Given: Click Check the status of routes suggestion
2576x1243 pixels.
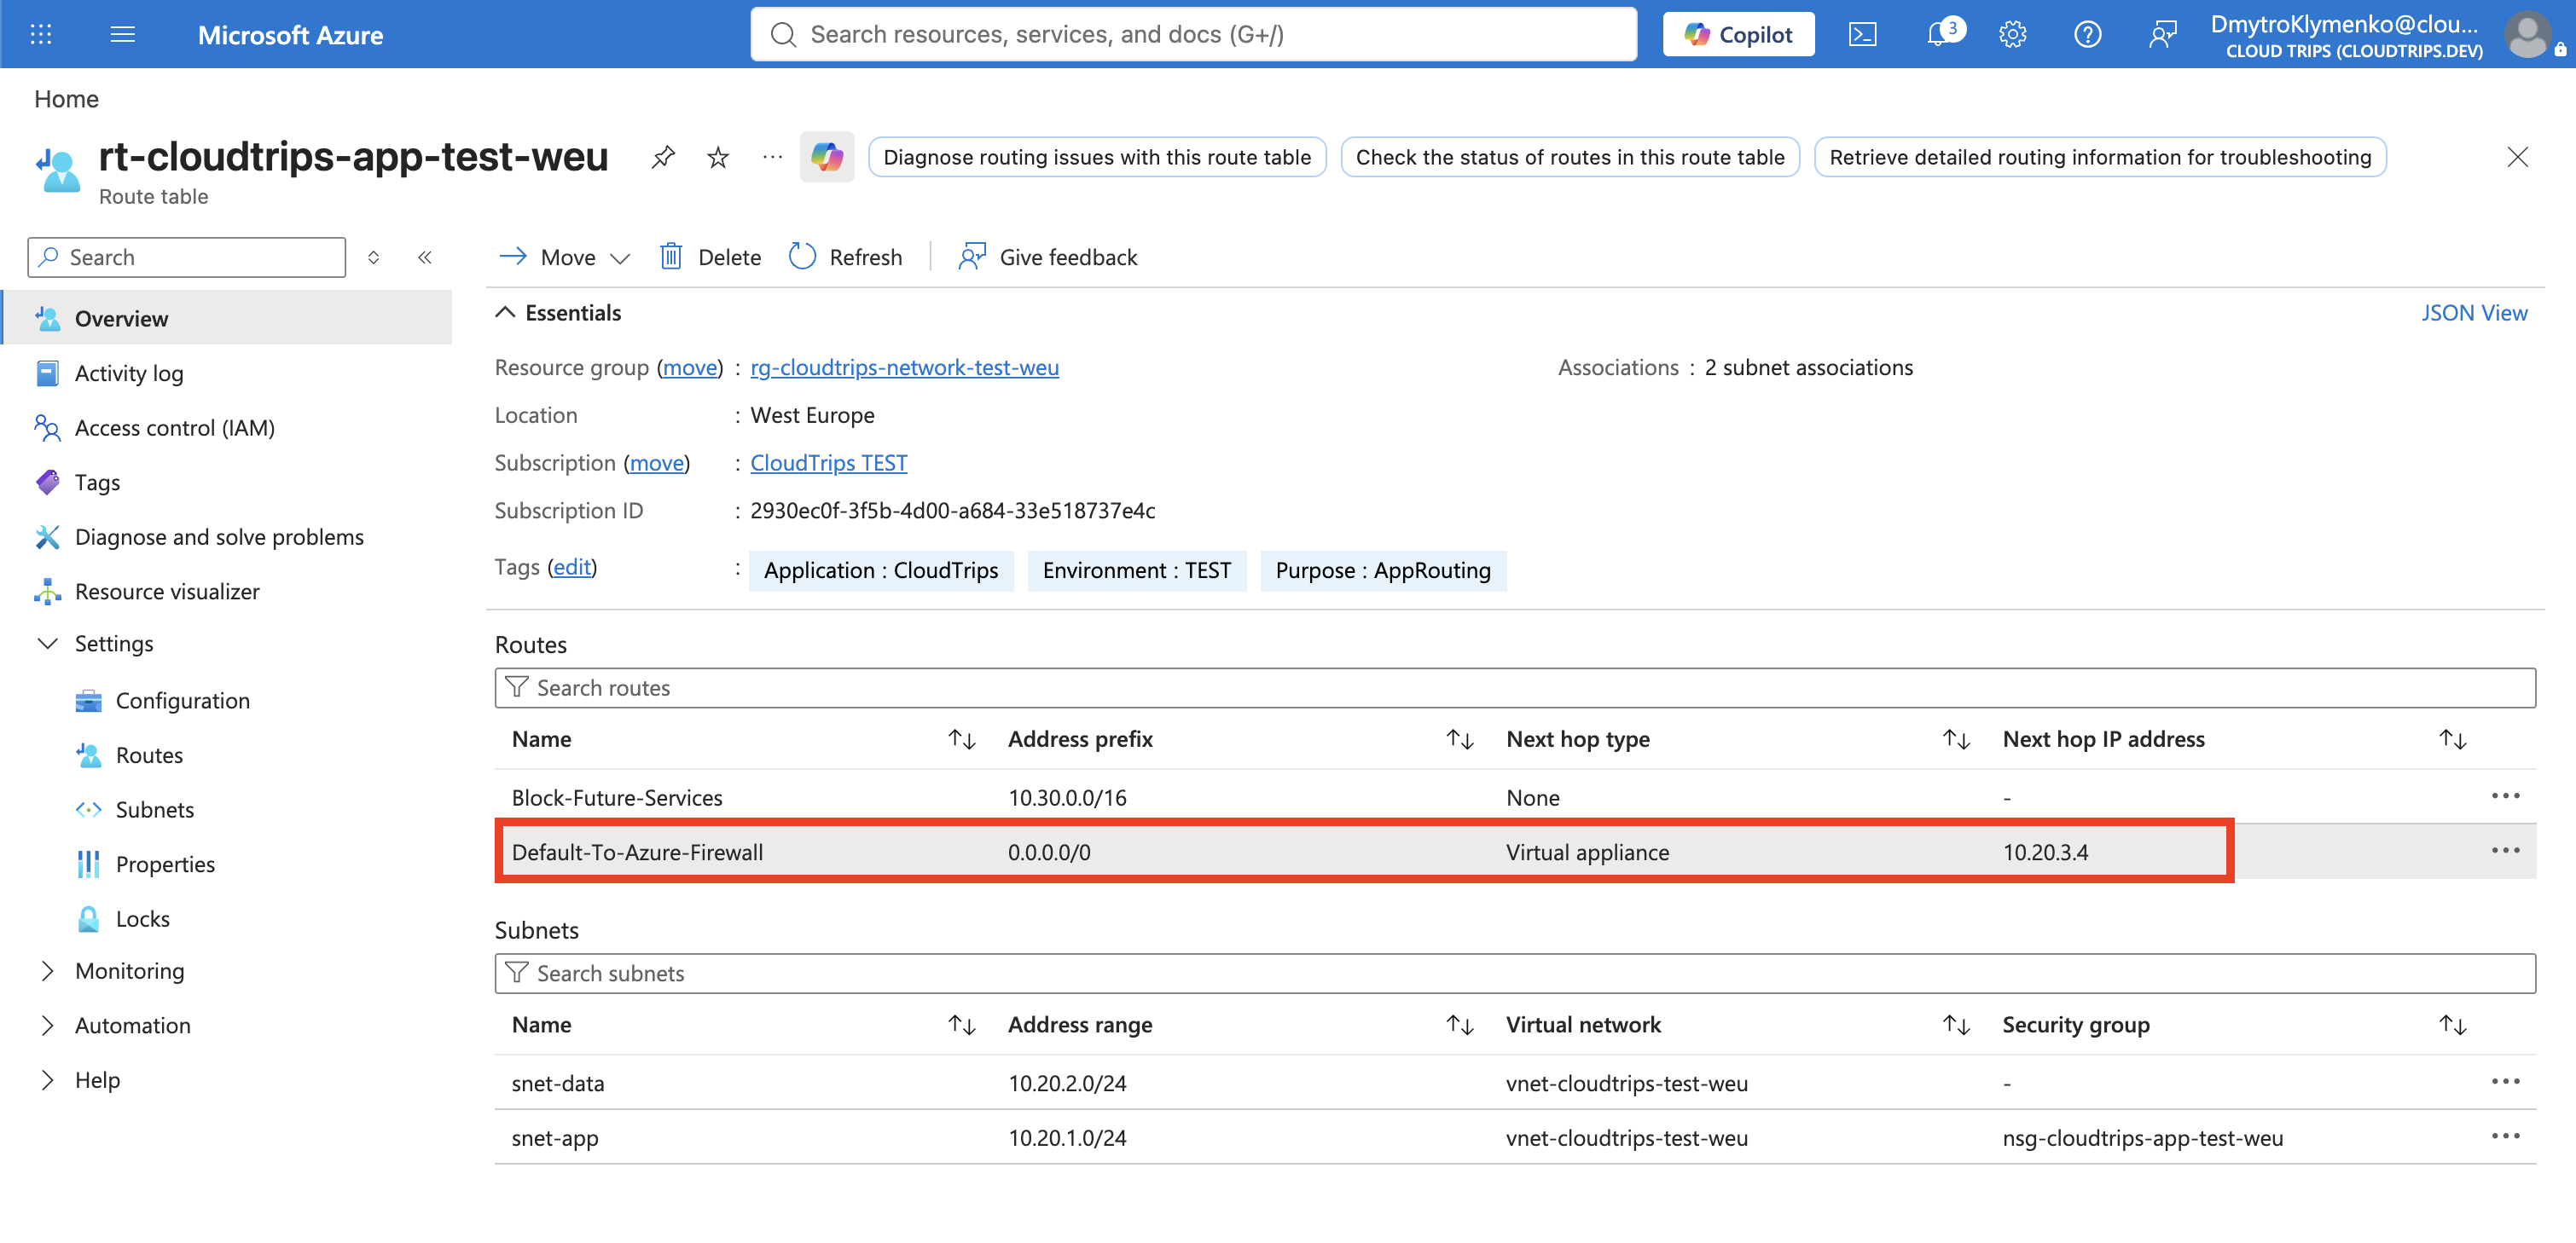Looking at the screenshot, I should click(x=1570, y=157).
